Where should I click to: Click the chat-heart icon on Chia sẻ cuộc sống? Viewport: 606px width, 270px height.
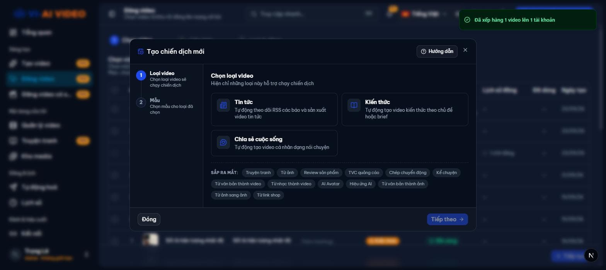[223, 142]
